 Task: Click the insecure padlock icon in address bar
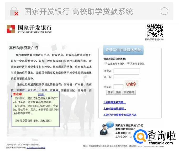pos(14,11)
